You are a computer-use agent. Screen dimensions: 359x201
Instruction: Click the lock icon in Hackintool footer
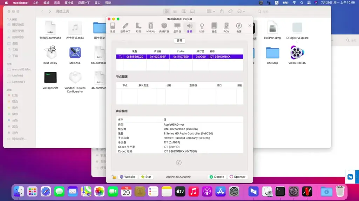click(x=114, y=177)
